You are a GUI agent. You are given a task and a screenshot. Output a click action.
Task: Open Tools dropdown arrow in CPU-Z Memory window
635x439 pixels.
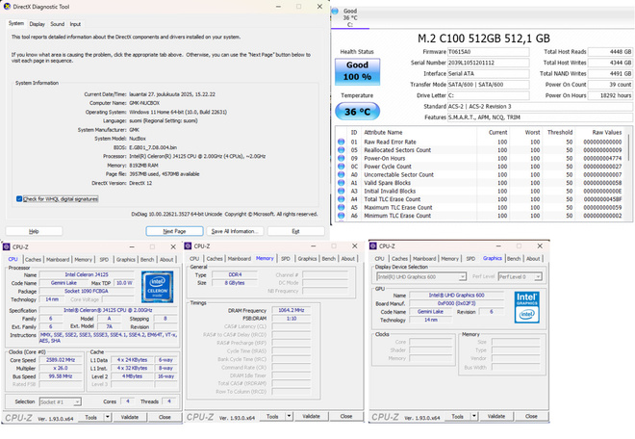pos(289,416)
